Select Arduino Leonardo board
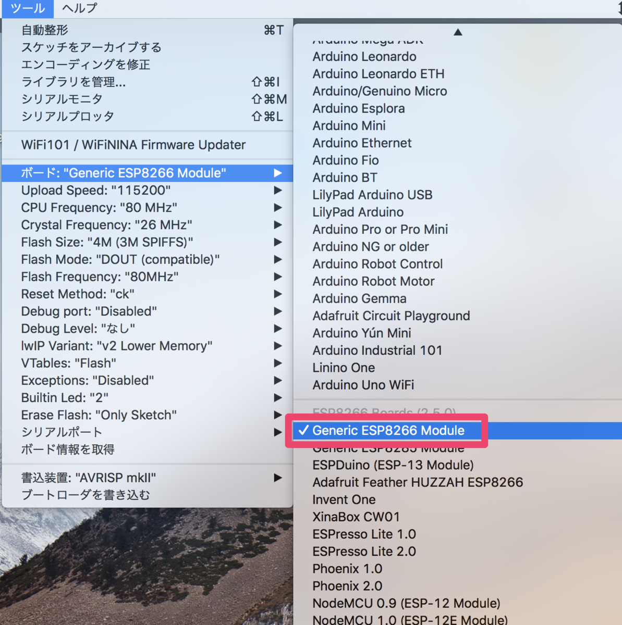622x625 pixels. 458,56
